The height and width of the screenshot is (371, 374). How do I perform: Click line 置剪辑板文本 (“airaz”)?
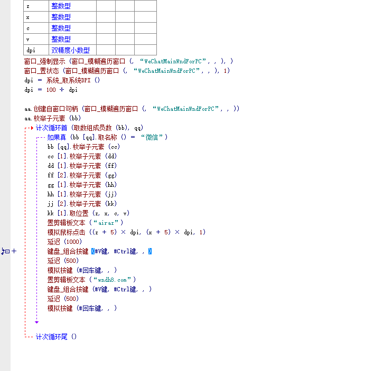(x=85, y=223)
